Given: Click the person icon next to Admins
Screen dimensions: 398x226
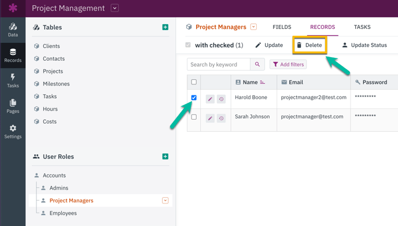Looking at the screenshot, I should (x=43, y=188).
